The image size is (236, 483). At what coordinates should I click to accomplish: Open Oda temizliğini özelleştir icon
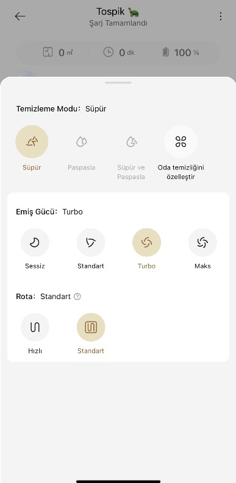(x=181, y=142)
